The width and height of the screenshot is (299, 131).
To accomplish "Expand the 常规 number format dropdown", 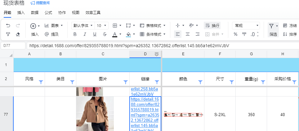I will point(246,25).
